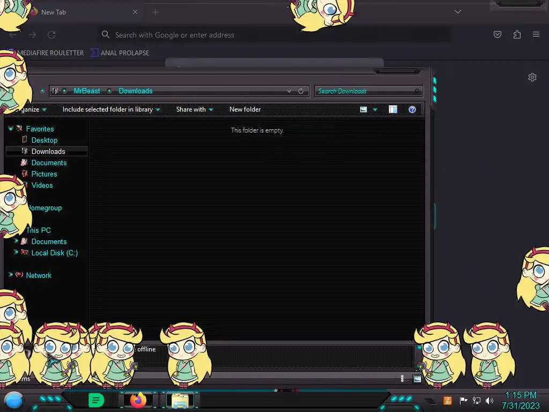The height and width of the screenshot is (412, 549).
Task: Click the Firefox address search field
Action: click(275, 35)
